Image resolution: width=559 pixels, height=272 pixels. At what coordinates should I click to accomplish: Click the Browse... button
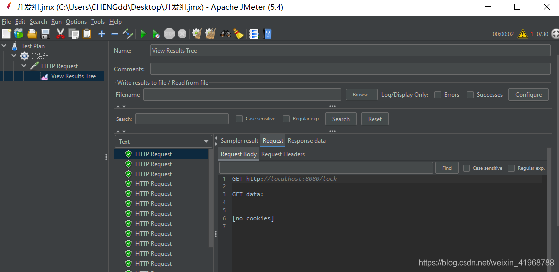(x=362, y=94)
